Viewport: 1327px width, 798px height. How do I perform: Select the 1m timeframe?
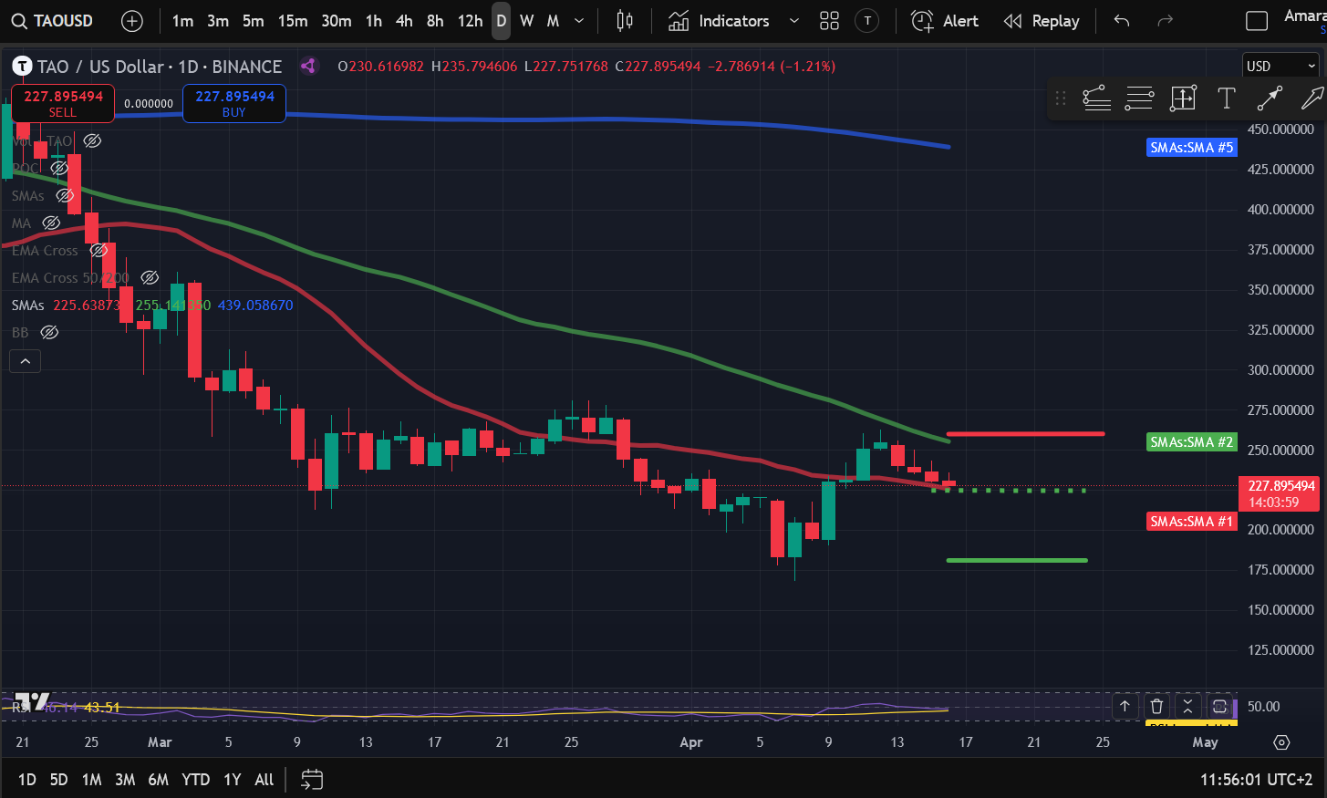(182, 21)
